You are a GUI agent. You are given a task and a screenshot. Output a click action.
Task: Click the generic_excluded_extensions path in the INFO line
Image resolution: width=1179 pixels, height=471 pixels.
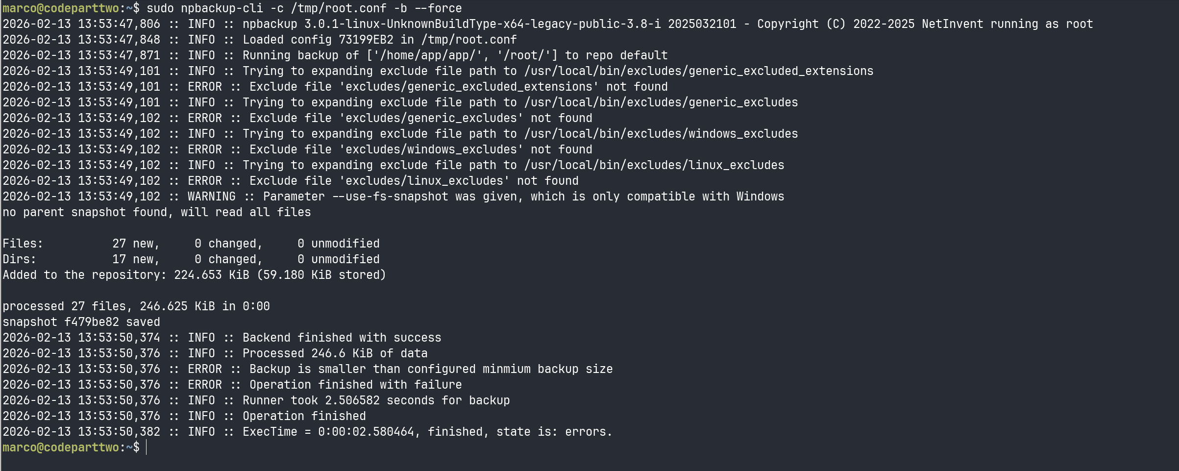pos(698,71)
